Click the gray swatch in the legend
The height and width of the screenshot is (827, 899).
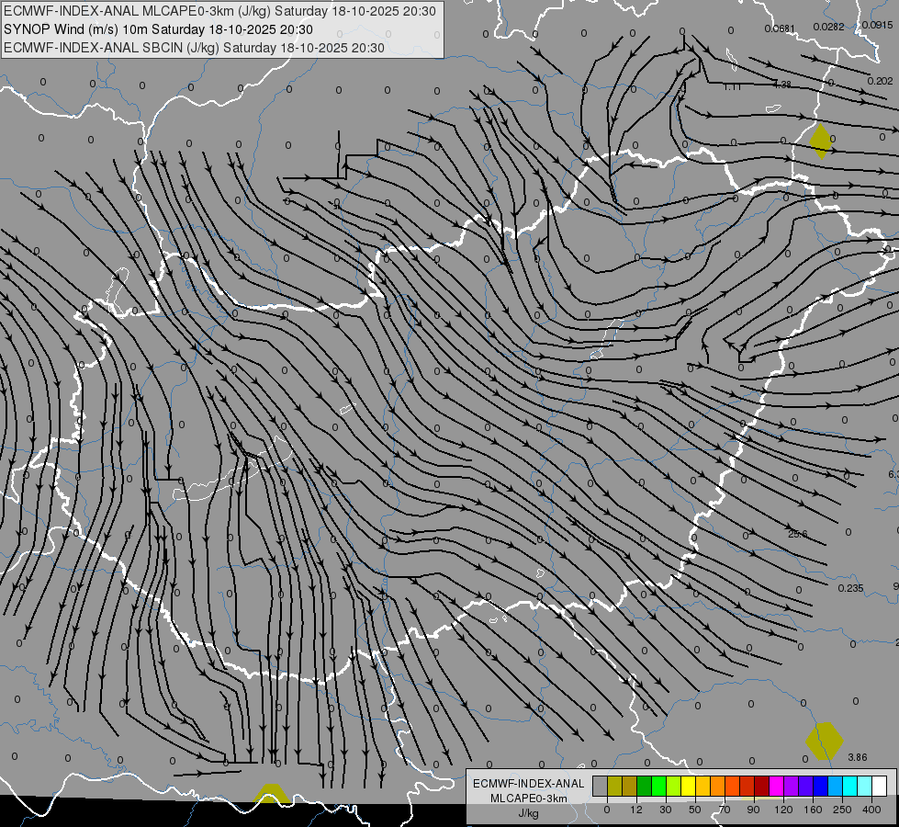[x=601, y=786]
